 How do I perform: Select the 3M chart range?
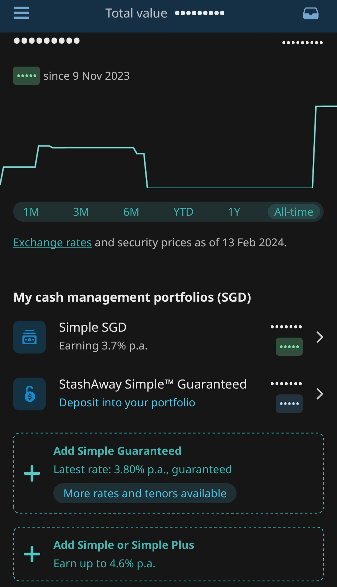pyautogui.click(x=81, y=212)
